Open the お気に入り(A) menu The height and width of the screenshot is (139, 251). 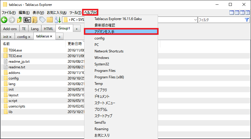click(x=57, y=13)
